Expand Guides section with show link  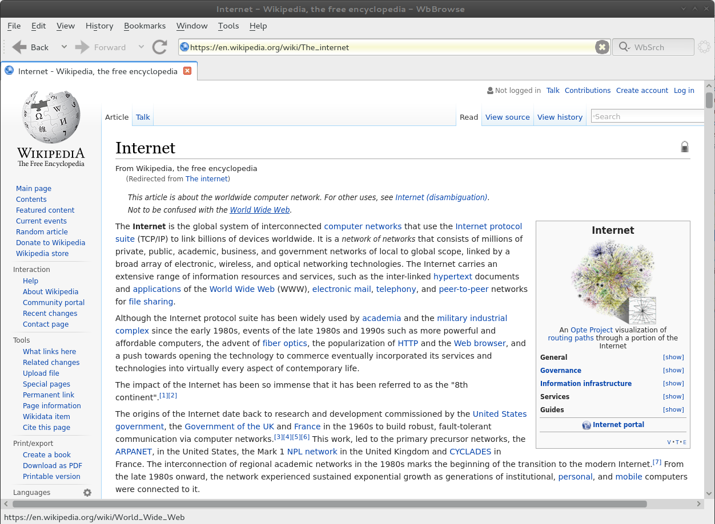673,410
